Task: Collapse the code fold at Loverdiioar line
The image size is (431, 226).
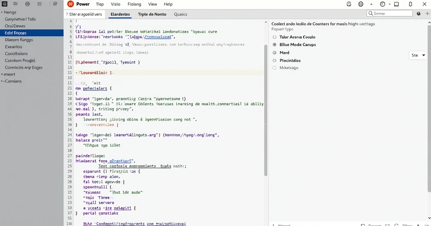Action: click(77, 73)
